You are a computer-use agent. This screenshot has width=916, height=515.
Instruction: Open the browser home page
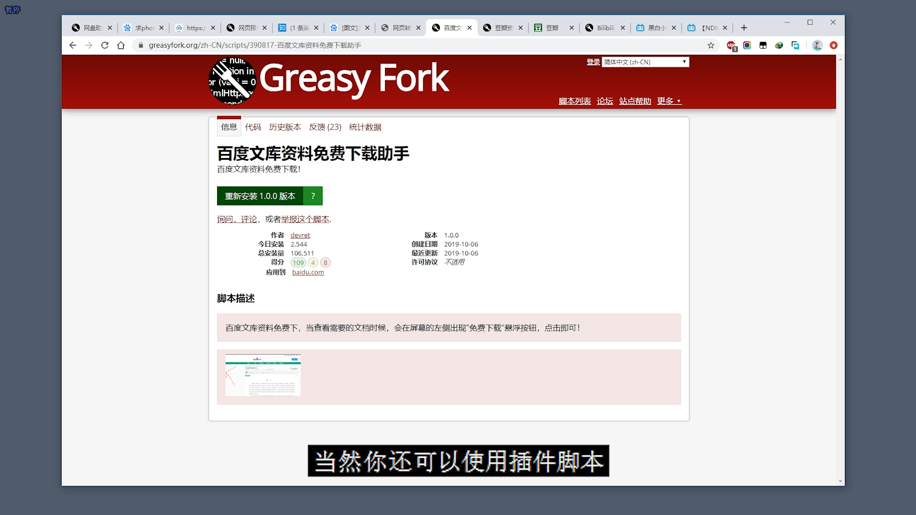coord(121,45)
